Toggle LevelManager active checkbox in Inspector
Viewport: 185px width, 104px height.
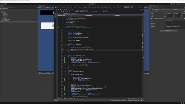pyautogui.click(x=153, y=8)
